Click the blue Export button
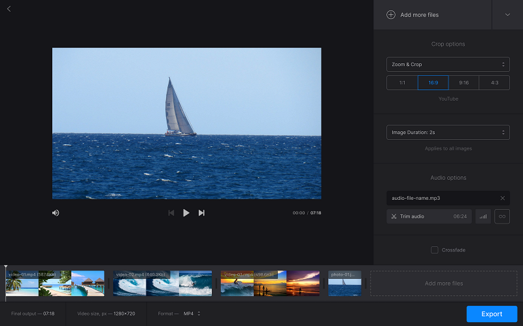The height and width of the screenshot is (326, 523). [492, 314]
